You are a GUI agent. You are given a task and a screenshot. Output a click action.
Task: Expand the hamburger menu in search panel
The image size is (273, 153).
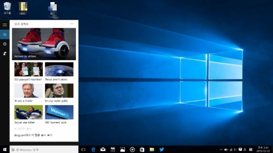(x=5, y=25)
